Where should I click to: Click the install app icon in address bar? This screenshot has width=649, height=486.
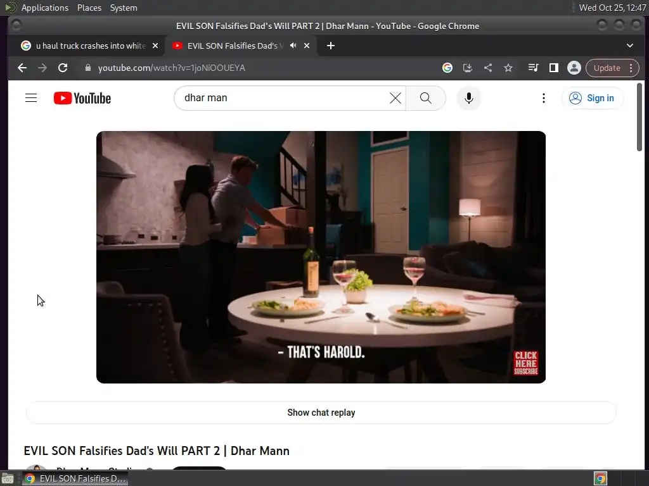[x=467, y=68]
